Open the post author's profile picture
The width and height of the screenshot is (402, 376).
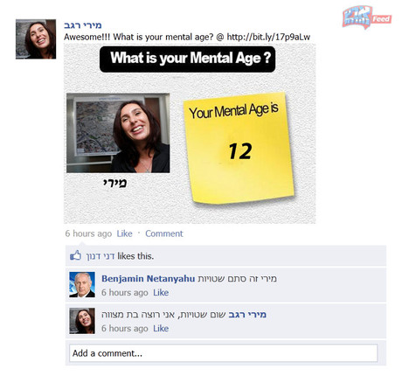click(x=36, y=39)
